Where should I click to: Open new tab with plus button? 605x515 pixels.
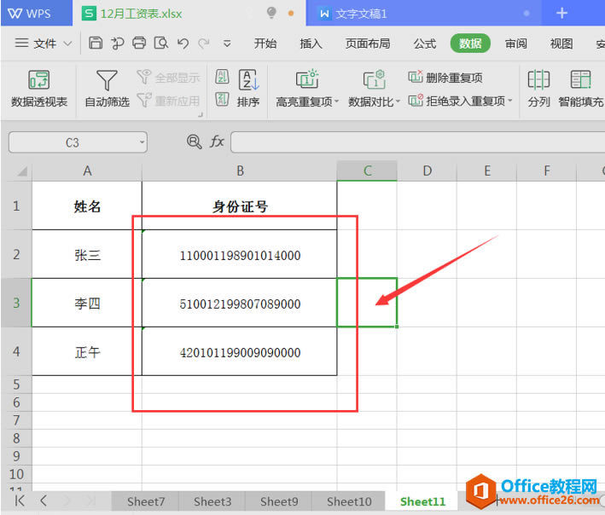pyautogui.click(x=561, y=13)
